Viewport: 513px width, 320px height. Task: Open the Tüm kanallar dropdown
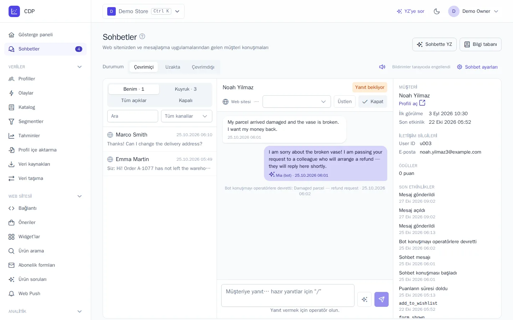[187, 116]
